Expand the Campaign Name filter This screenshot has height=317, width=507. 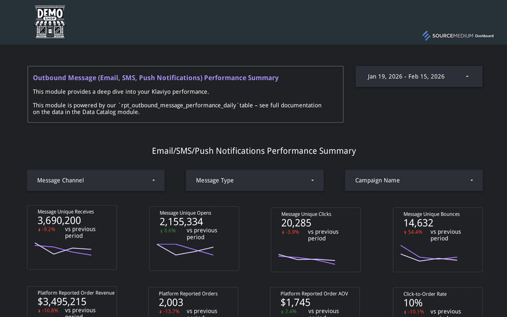(413, 181)
